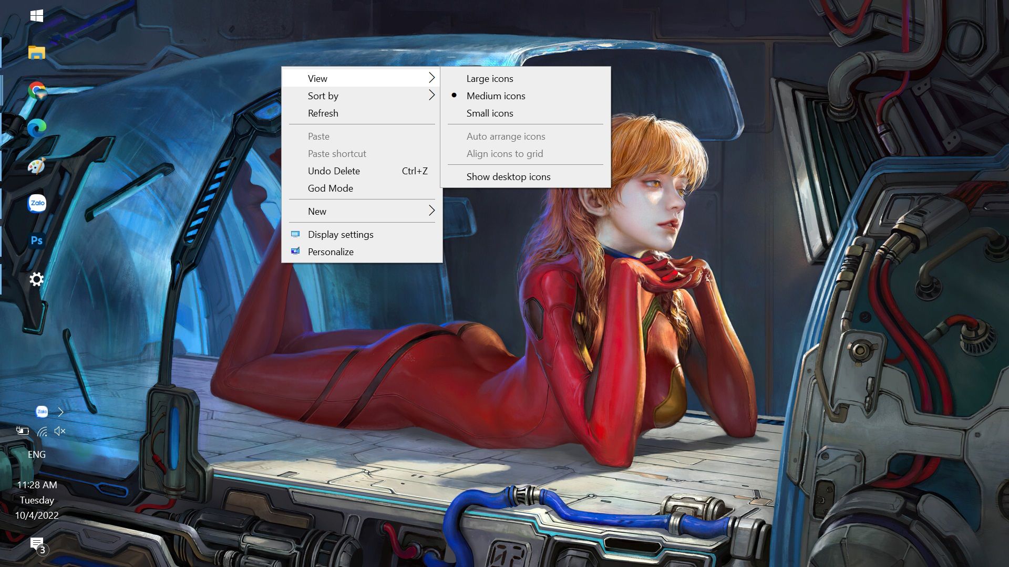Open the Windows Start menu

point(37,16)
